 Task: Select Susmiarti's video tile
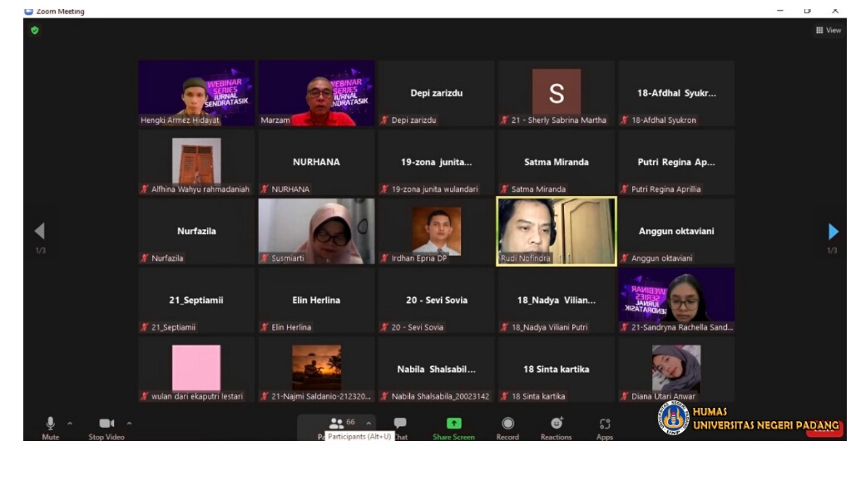(x=316, y=231)
